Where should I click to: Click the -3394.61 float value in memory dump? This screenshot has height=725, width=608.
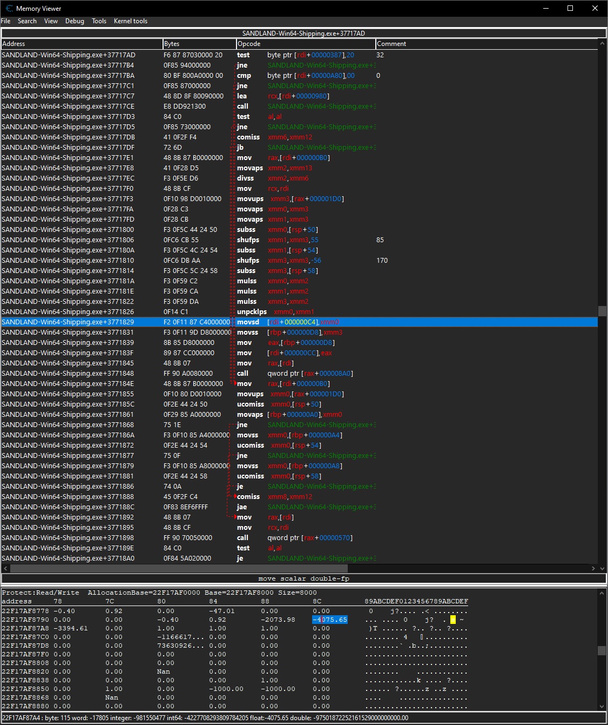coord(70,628)
